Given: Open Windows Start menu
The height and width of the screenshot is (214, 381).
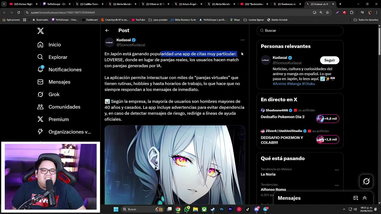Looking at the screenshot, I should click(x=116, y=209).
